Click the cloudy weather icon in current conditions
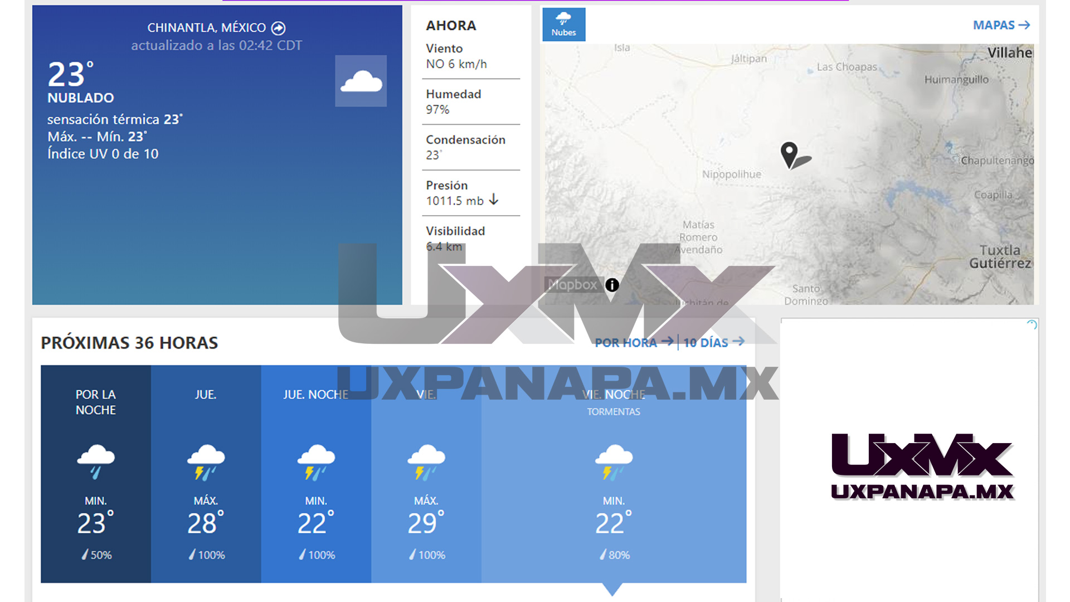 click(361, 81)
